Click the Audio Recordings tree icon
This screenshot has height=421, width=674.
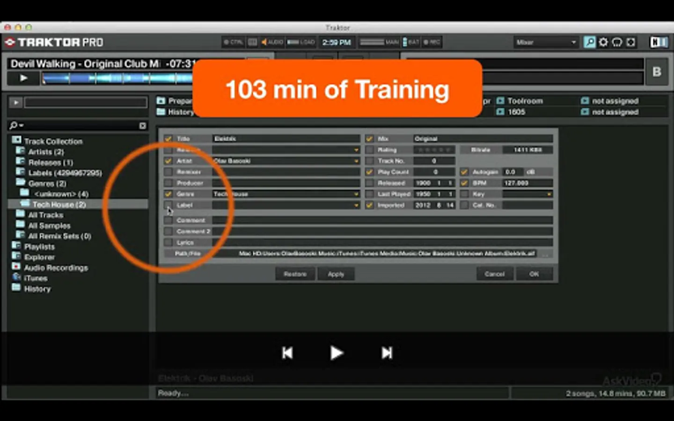[16, 267]
